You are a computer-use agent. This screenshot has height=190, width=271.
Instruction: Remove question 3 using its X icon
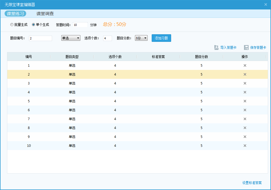245,83
